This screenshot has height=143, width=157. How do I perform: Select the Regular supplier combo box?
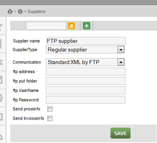pyautogui.click(x=85, y=49)
